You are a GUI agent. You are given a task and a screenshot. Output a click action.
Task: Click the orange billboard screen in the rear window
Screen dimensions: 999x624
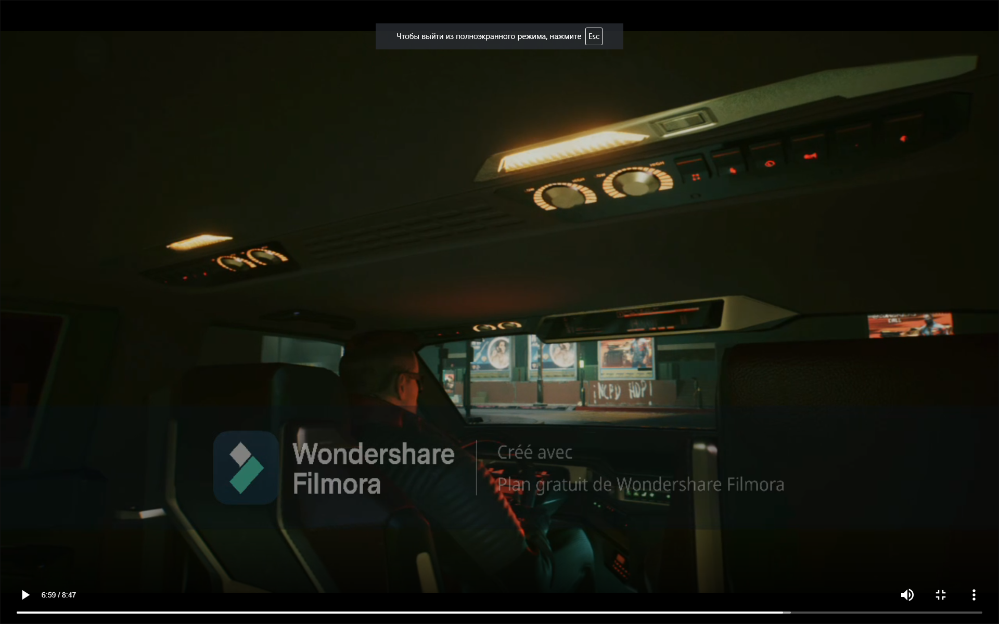(910, 325)
